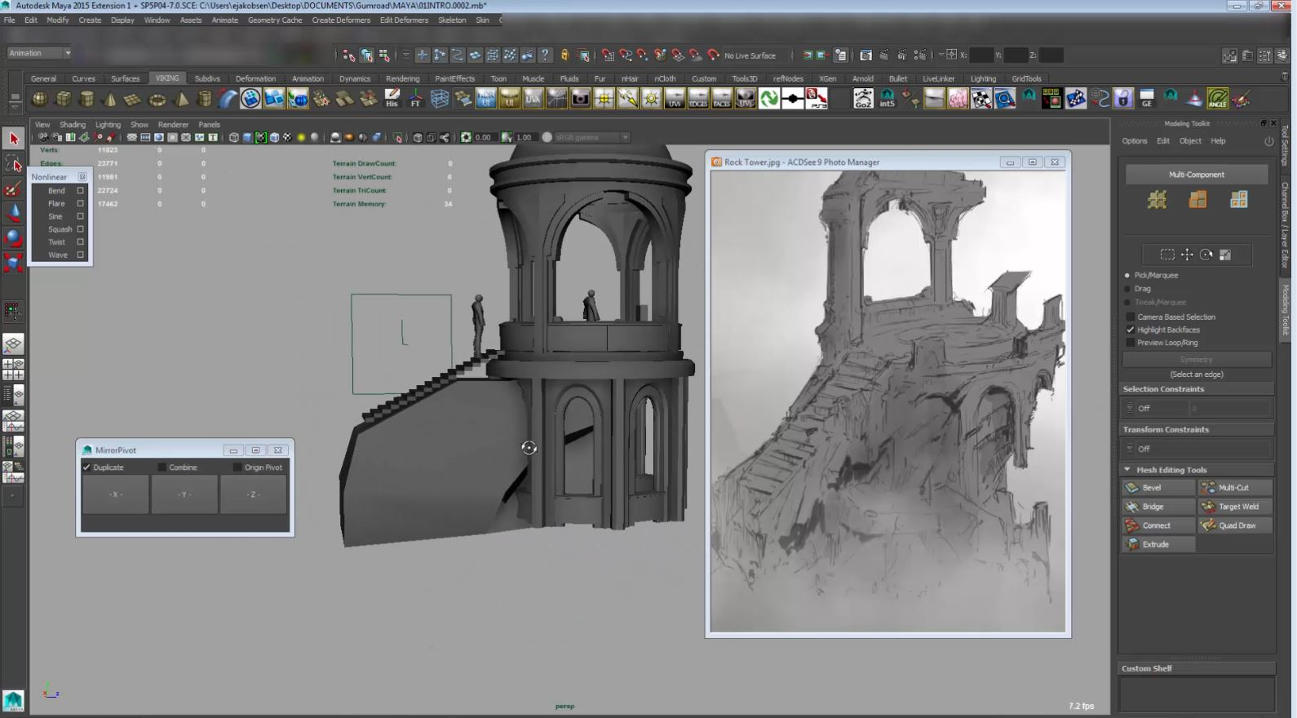This screenshot has height=718, width=1297.
Task: Click the His history shelf icon
Action: pos(392,99)
